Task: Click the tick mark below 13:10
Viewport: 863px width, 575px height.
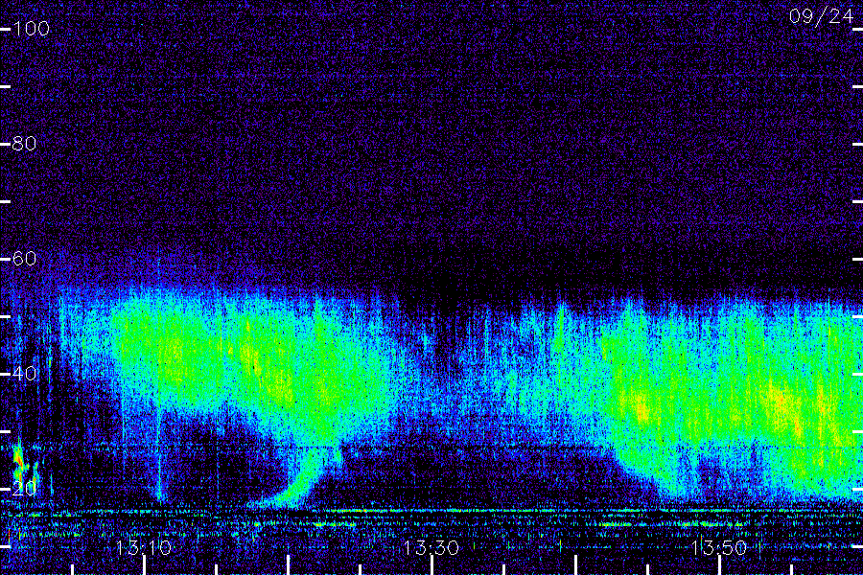Action: point(144,565)
